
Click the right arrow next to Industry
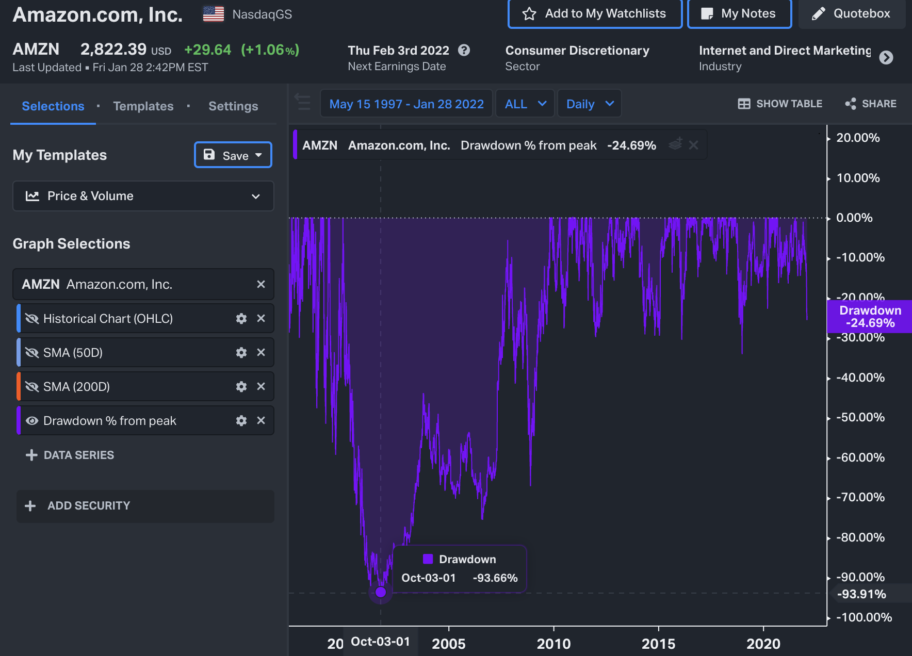click(886, 58)
